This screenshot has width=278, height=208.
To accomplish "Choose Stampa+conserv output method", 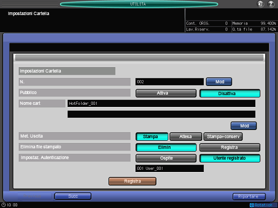I will 223,137.
